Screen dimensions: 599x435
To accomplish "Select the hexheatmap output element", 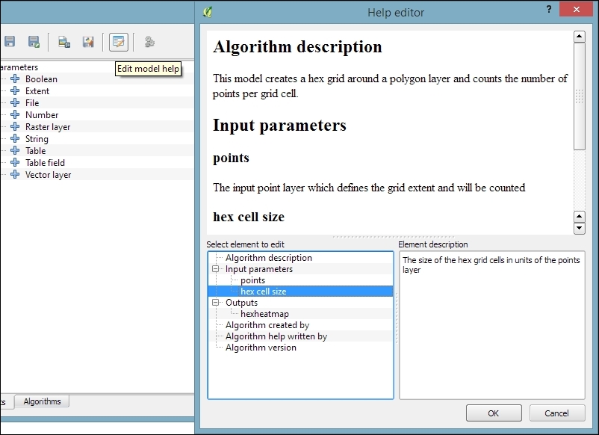I will (264, 314).
